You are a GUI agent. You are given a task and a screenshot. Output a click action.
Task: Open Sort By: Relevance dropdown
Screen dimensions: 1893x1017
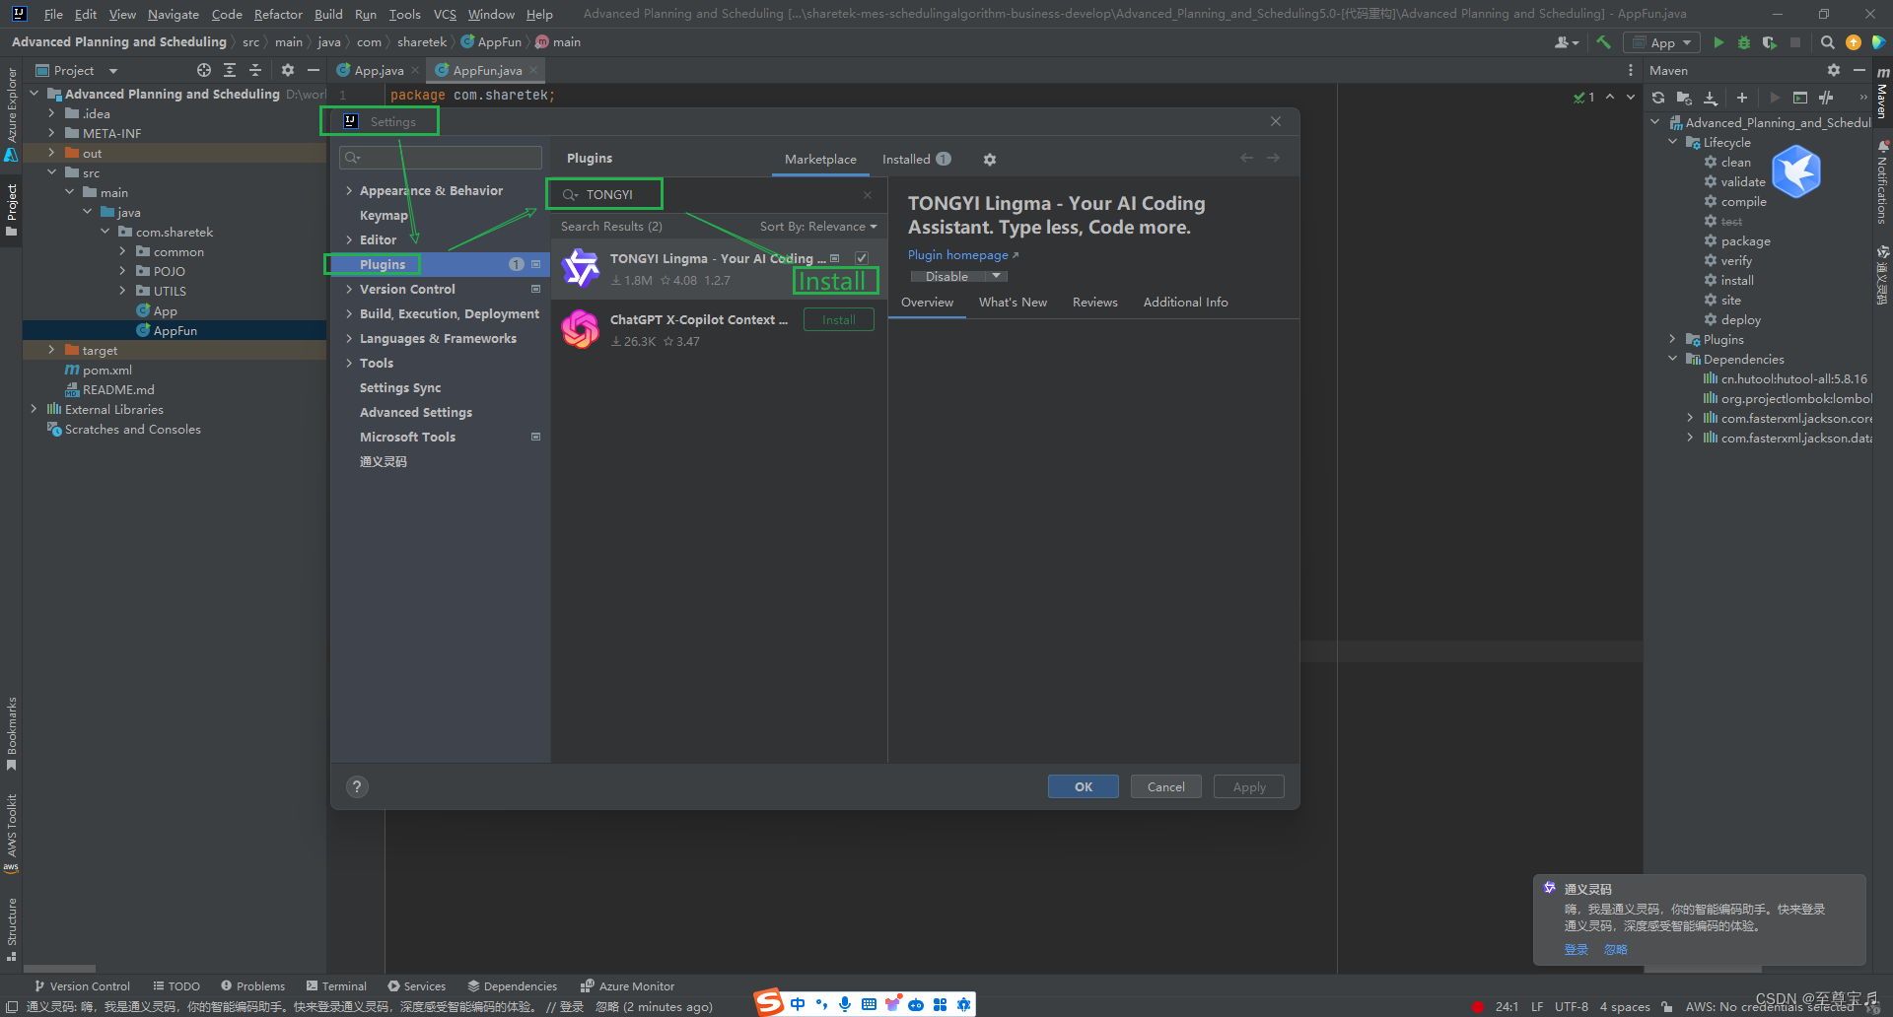(817, 227)
